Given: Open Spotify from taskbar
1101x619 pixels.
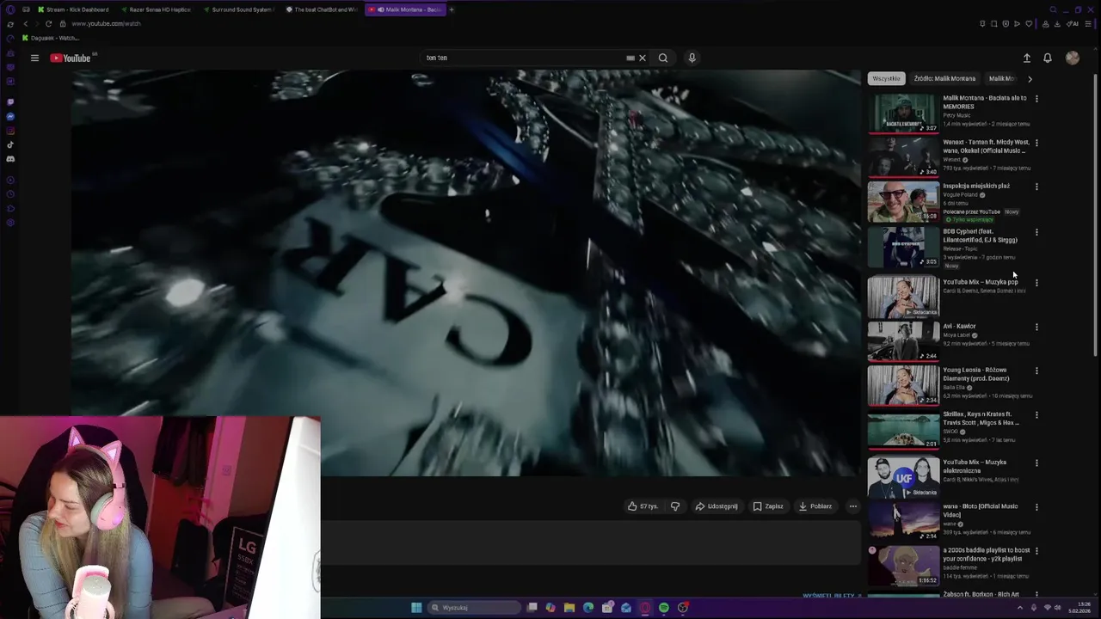Looking at the screenshot, I should point(664,608).
